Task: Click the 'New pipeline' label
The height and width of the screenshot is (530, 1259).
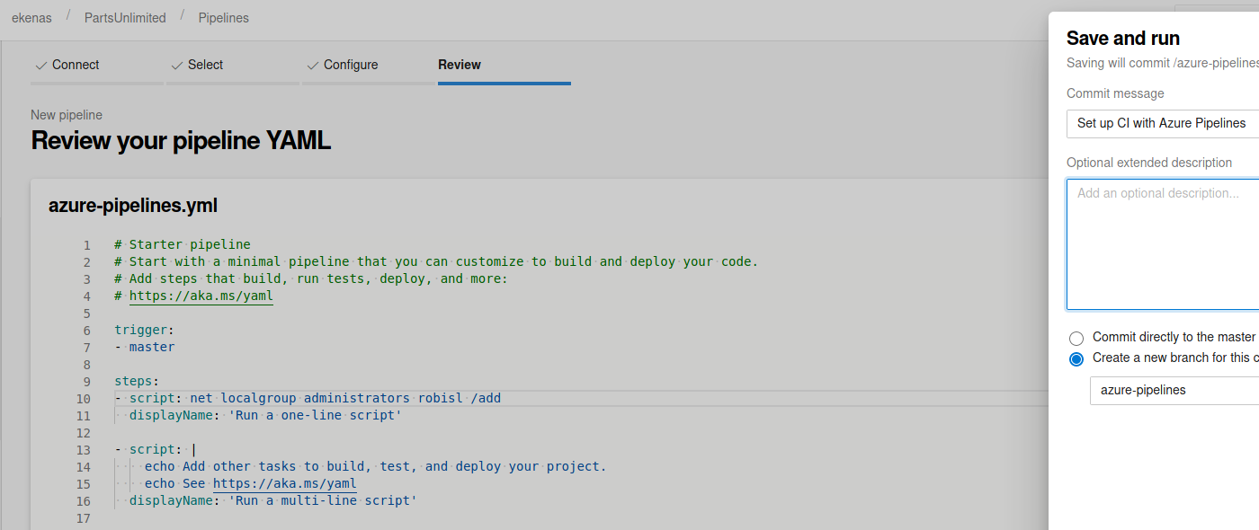Action: (67, 115)
